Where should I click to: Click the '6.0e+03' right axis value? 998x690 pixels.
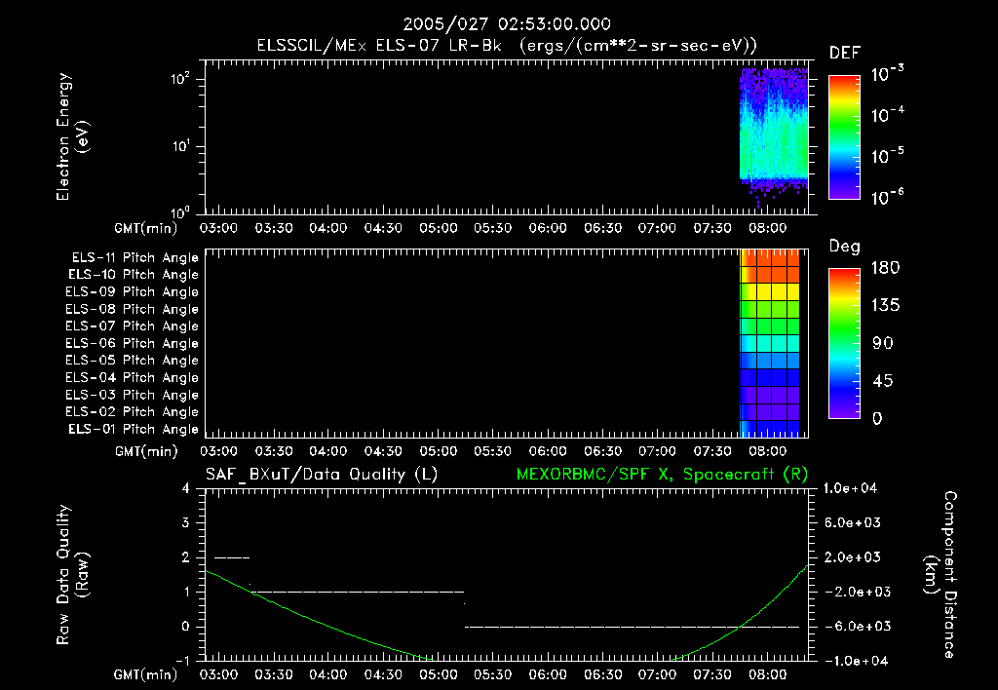click(x=852, y=522)
